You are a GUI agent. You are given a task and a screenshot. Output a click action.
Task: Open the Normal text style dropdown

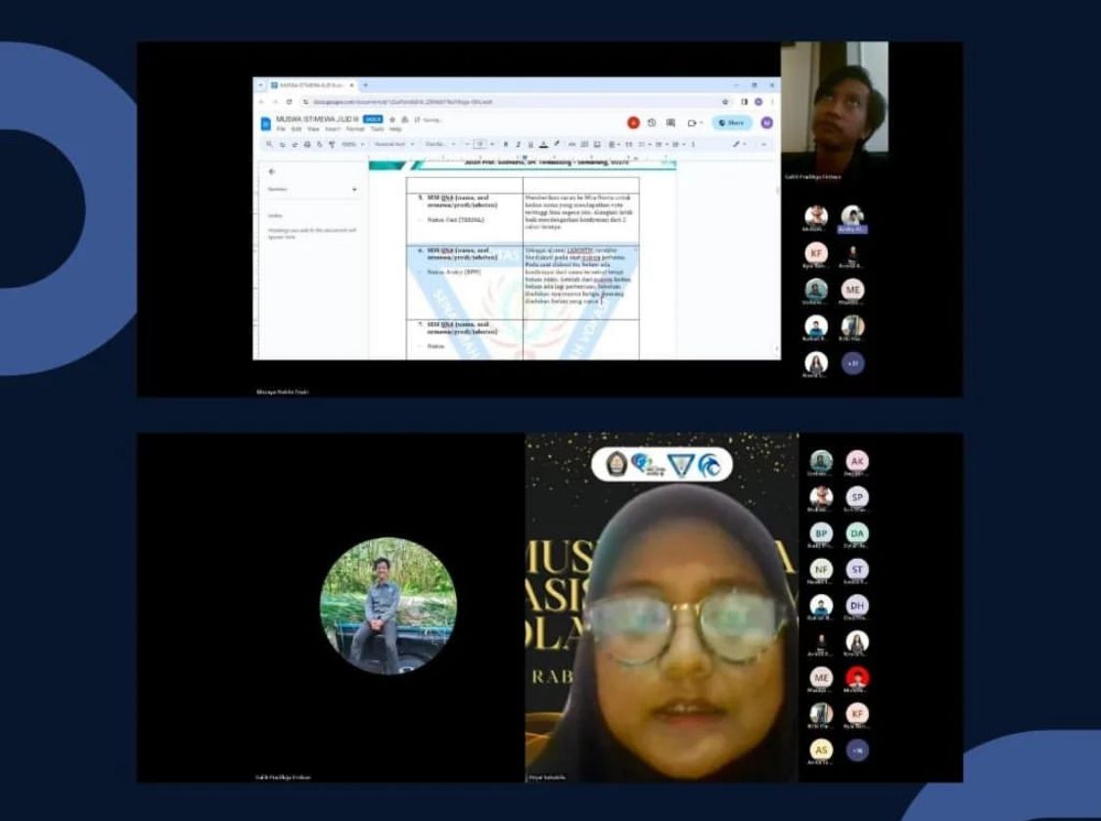tap(393, 145)
